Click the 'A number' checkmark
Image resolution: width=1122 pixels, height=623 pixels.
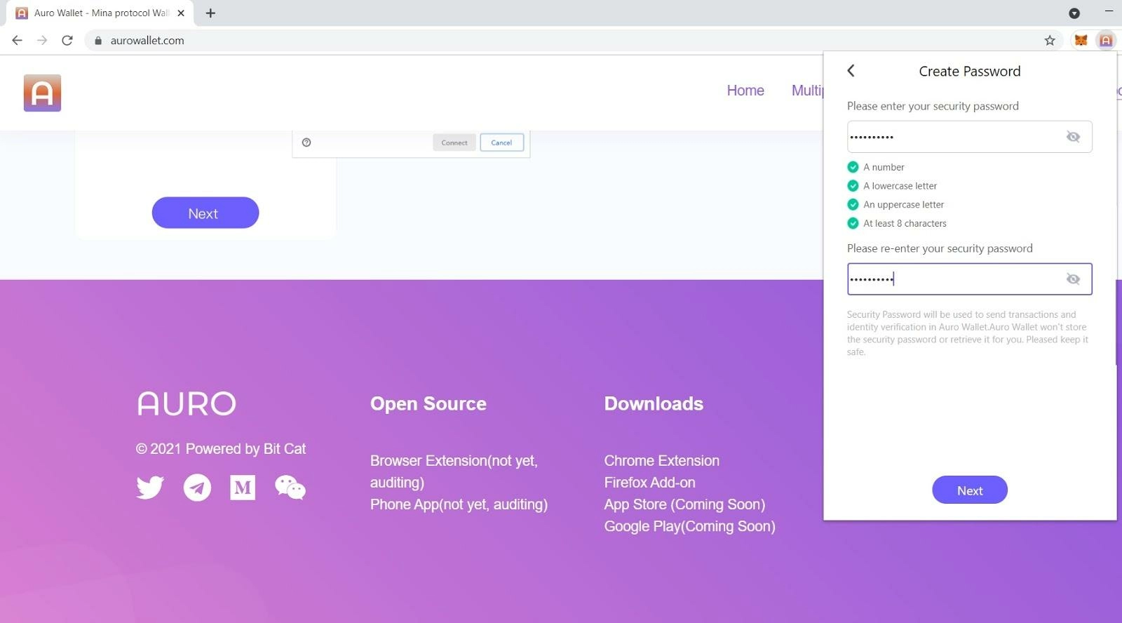pos(853,167)
